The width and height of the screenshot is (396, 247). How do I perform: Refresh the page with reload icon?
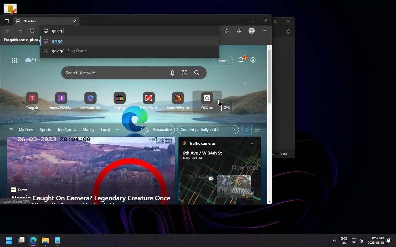(x=32, y=31)
